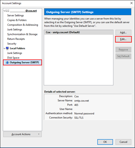Click the SSL/TLS connection security value
Image resolution: width=135 pixels, height=148 pixels.
tap(79, 118)
